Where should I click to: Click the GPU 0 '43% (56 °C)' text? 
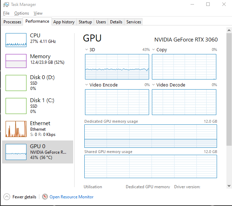(41, 158)
